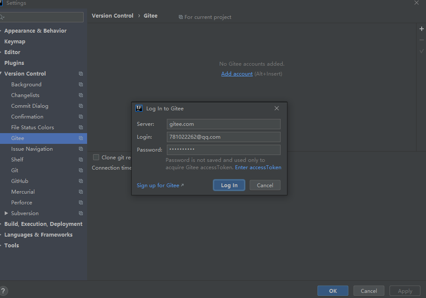
Task: Click project-level icon beside GitHub
Action: point(81,181)
